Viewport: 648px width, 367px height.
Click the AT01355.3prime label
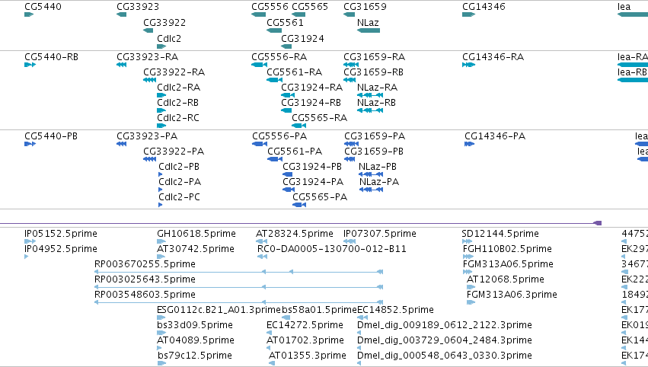(308, 356)
